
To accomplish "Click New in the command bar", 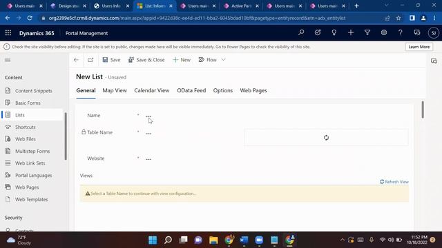I will tap(182, 60).
